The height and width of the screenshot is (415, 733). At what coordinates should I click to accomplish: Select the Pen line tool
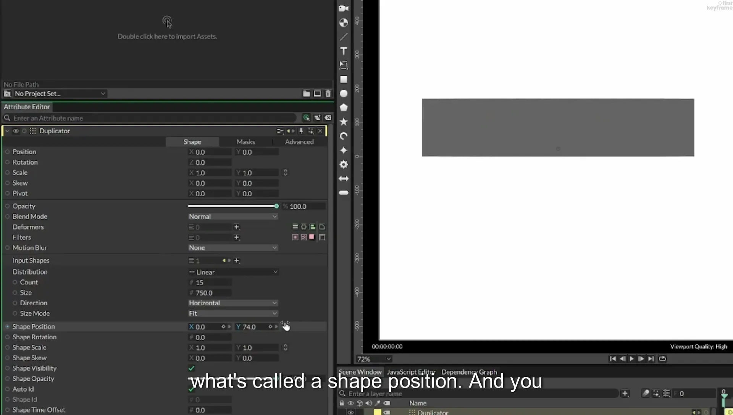point(344,37)
